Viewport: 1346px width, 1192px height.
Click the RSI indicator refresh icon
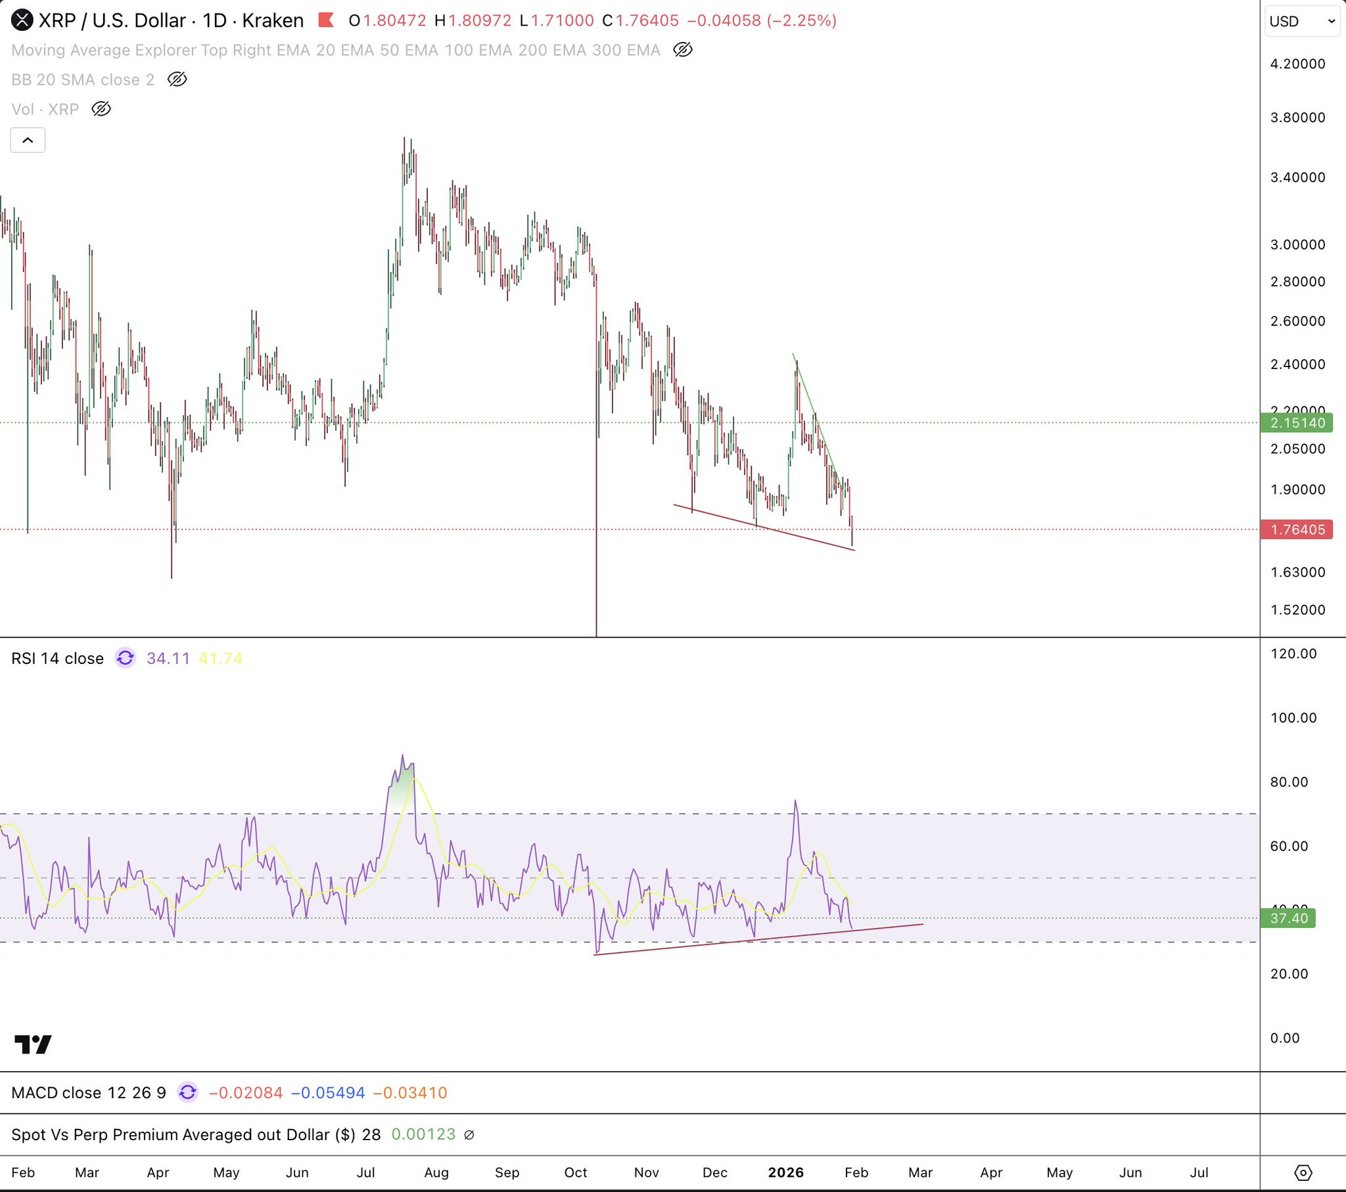(x=125, y=658)
